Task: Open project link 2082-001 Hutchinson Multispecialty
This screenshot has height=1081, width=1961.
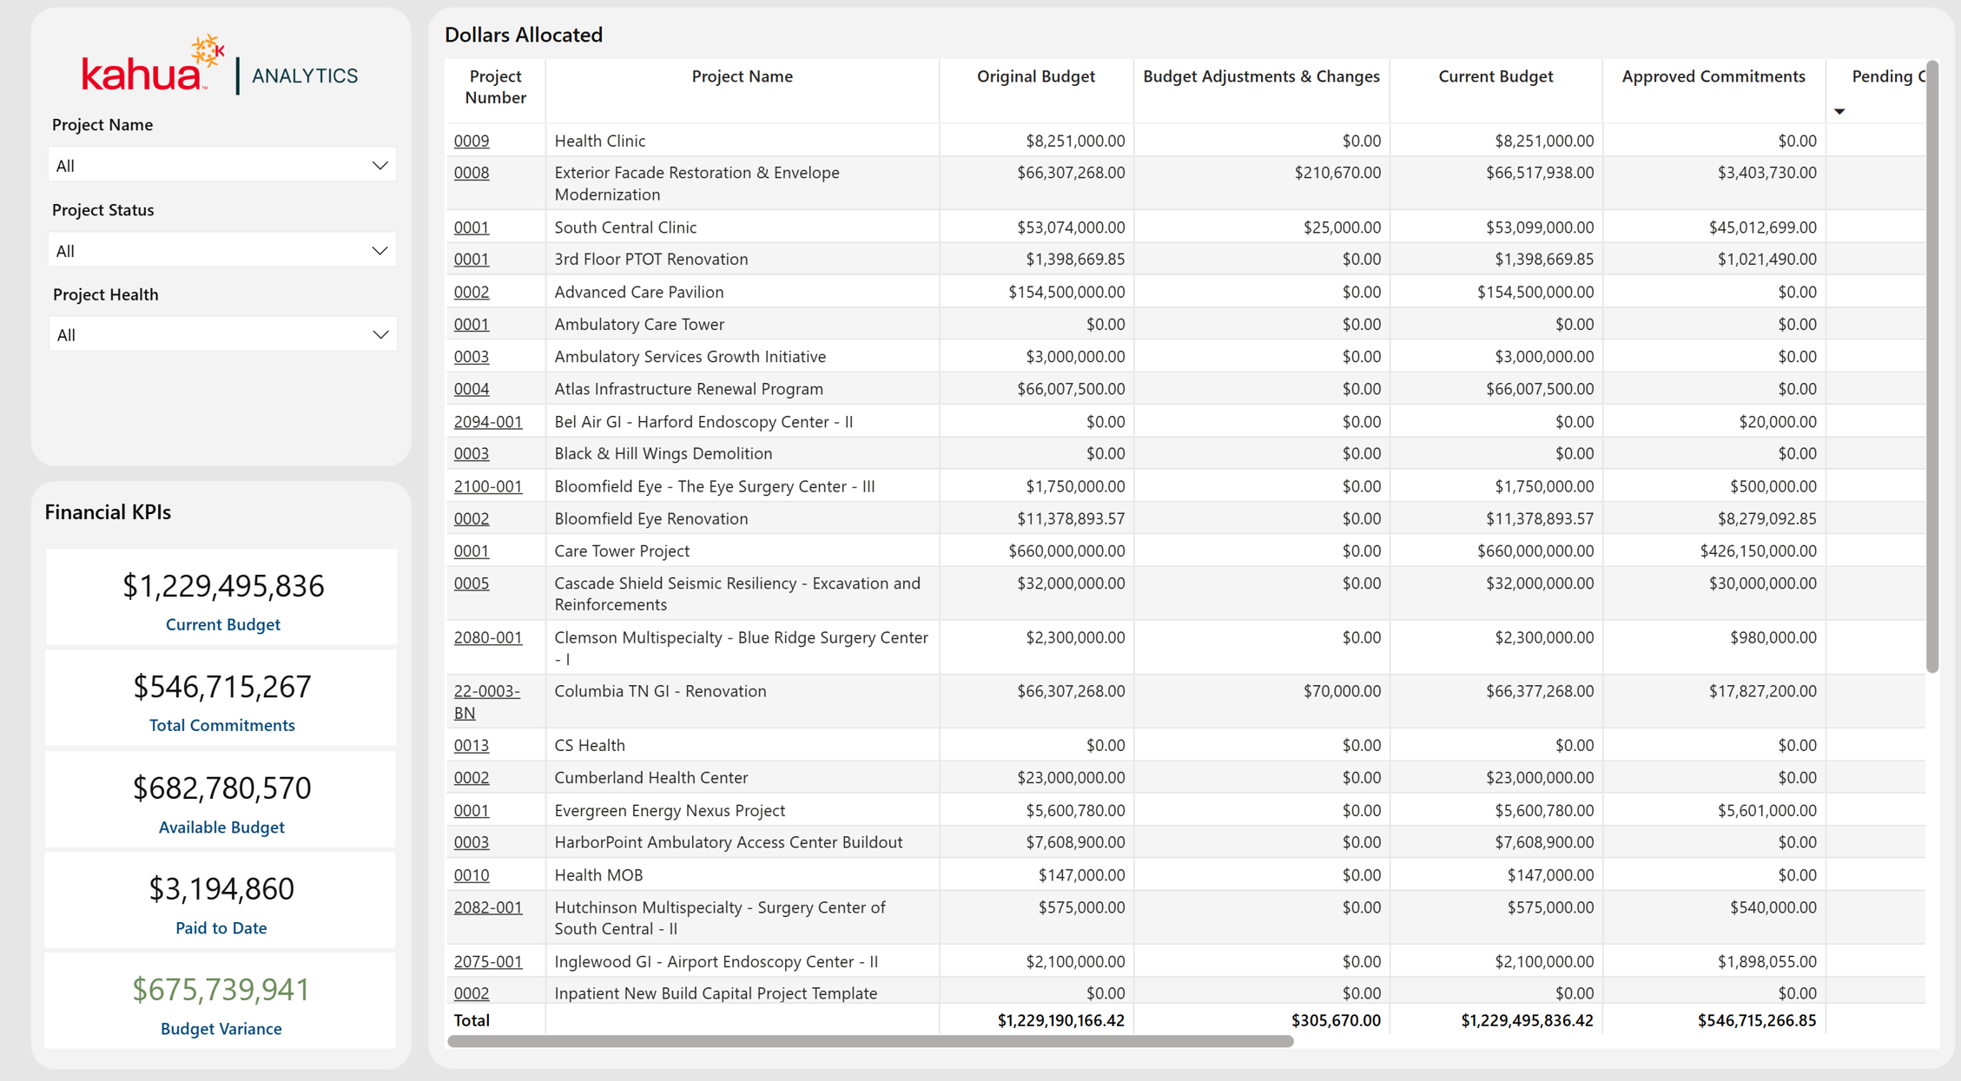Action: (488, 908)
